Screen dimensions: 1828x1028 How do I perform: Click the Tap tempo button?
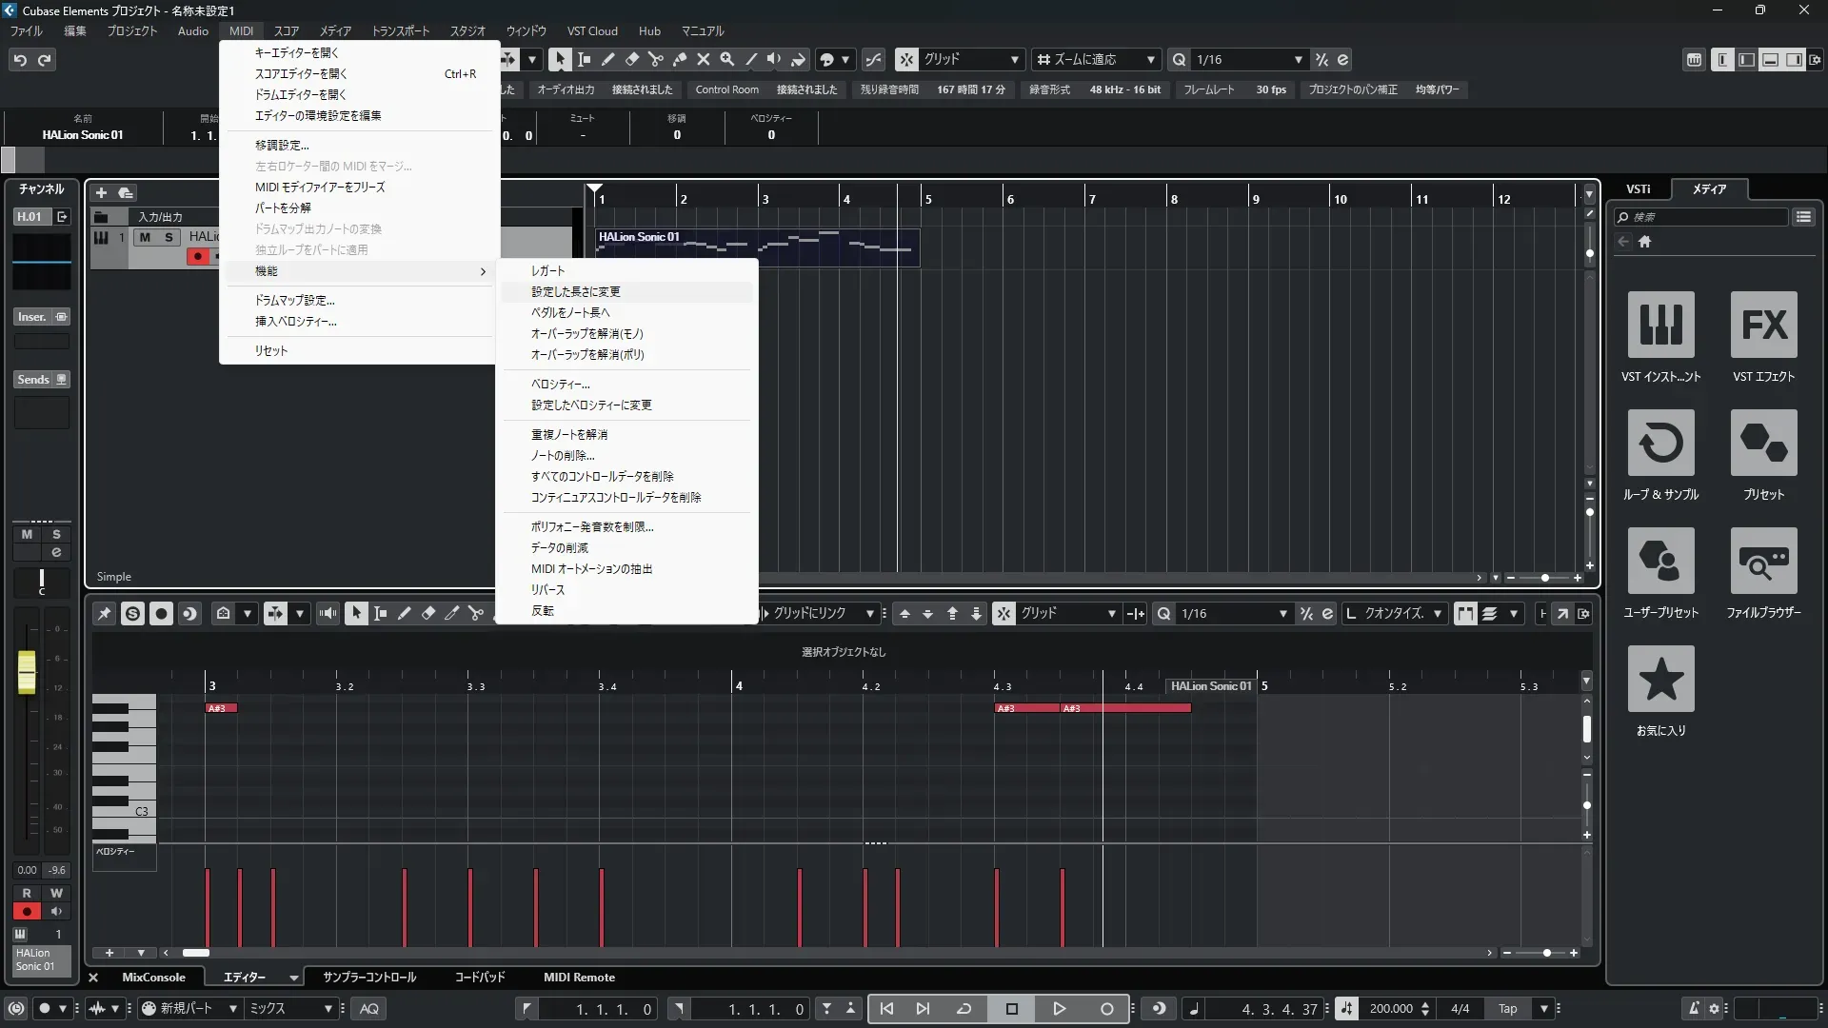coord(1508,1009)
